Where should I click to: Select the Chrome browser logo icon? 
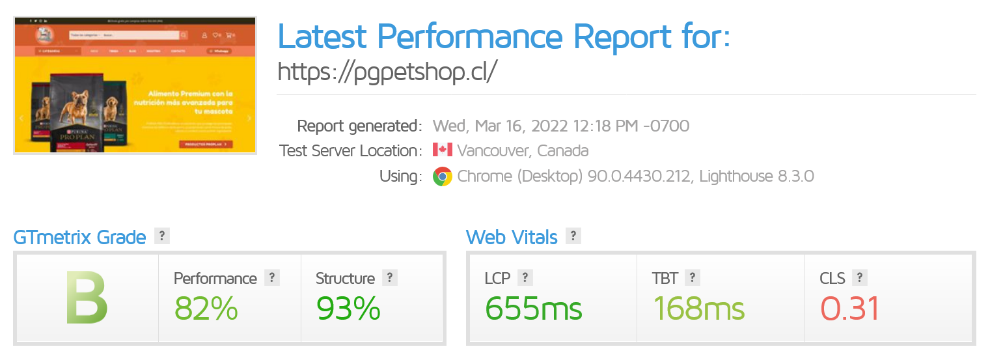coord(443,176)
